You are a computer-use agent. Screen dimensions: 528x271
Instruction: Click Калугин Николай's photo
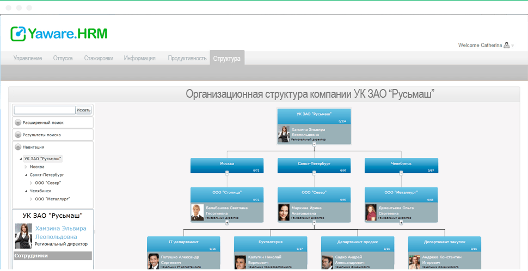click(x=241, y=261)
